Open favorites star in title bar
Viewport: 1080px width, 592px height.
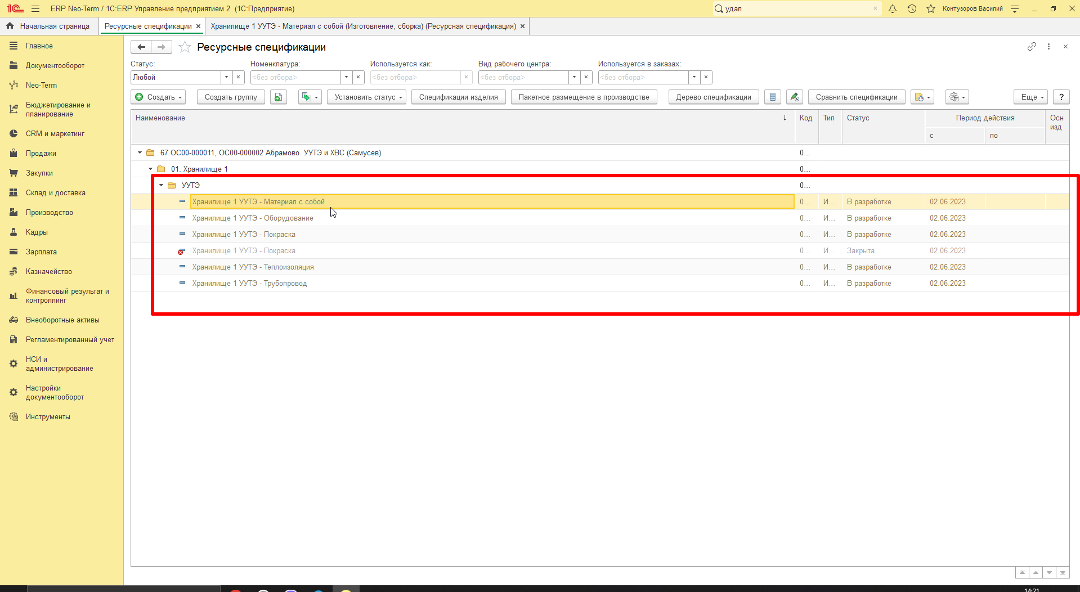coord(931,8)
